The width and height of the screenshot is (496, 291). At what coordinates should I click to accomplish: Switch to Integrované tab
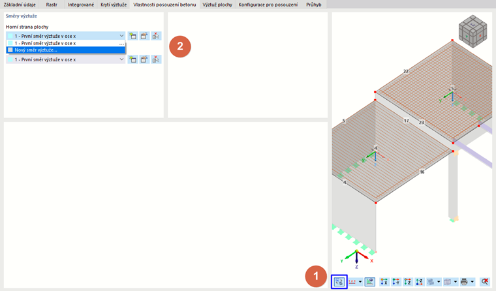pos(81,5)
